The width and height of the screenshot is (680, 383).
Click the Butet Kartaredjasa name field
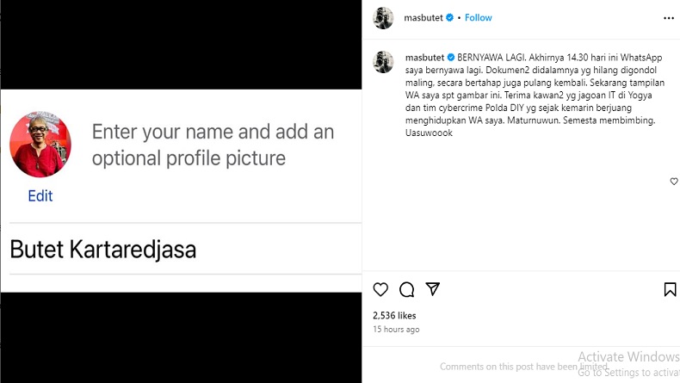[x=103, y=250]
